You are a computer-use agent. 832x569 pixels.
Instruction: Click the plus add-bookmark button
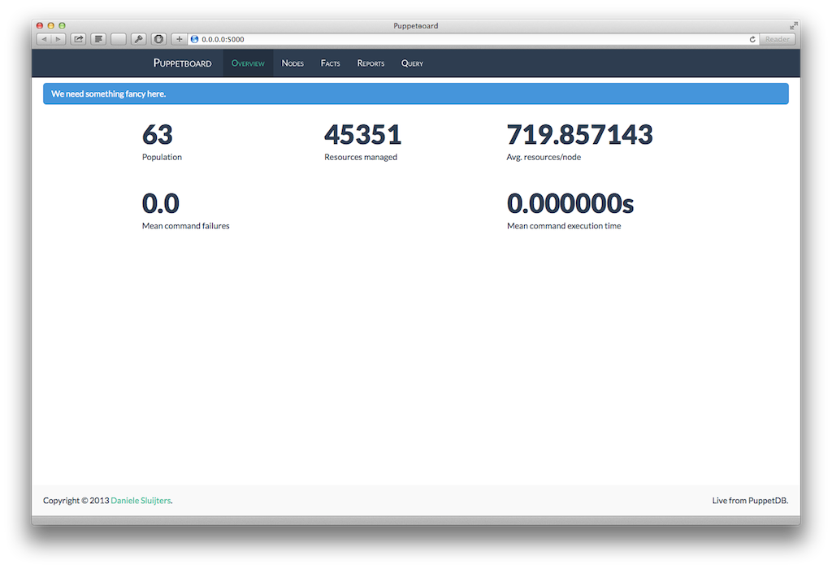point(180,39)
